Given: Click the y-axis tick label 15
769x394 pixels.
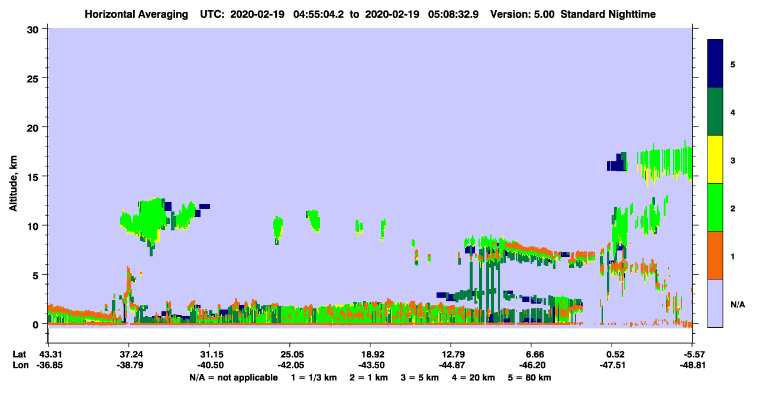Looking at the screenshot, I should (x=34, y=177).
